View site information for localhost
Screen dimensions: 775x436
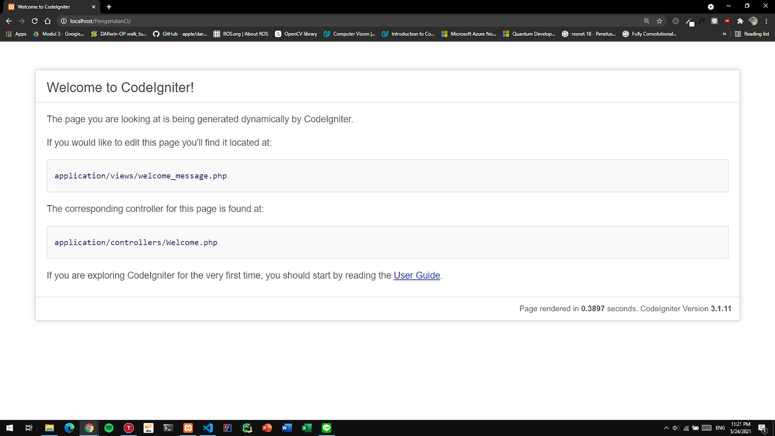63,21
